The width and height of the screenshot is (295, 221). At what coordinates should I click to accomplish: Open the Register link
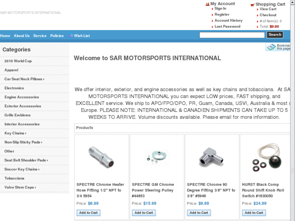(x=222, y=15)
